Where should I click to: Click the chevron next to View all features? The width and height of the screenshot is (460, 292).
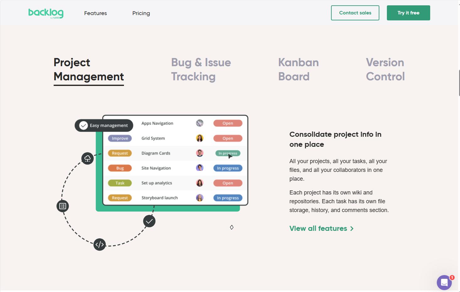pos(352,229)
